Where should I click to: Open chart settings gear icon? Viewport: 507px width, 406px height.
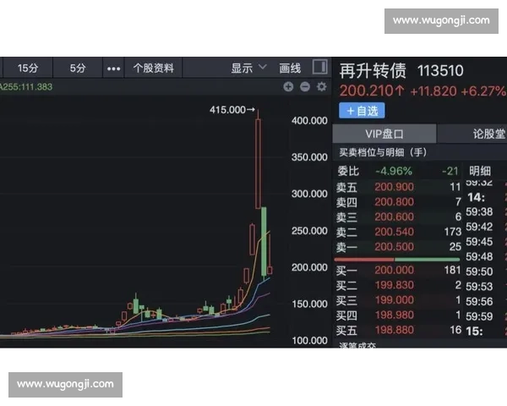point(321,87)
